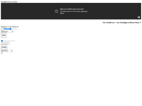Click the YouTube logo in the video player

(x=139, y=17)
